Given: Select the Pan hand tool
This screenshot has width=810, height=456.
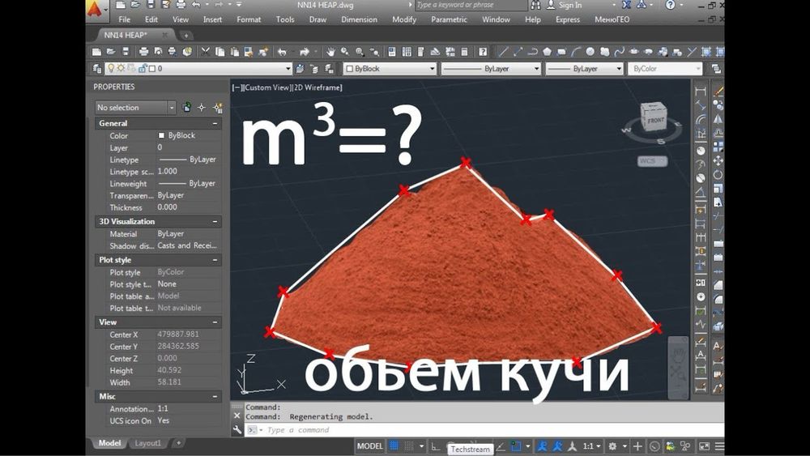Looking at the screenshot, I should pyautogui.click(x=330, y=52).
